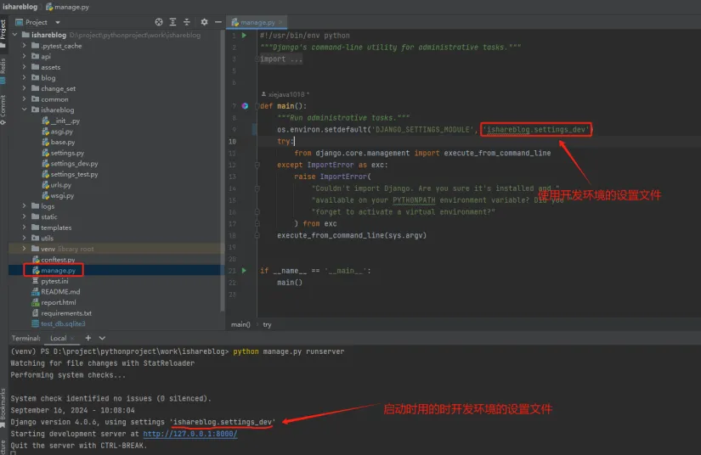701x455 pixels.
Task: Expand the blog folder in project tree
Action: (24, 78)
